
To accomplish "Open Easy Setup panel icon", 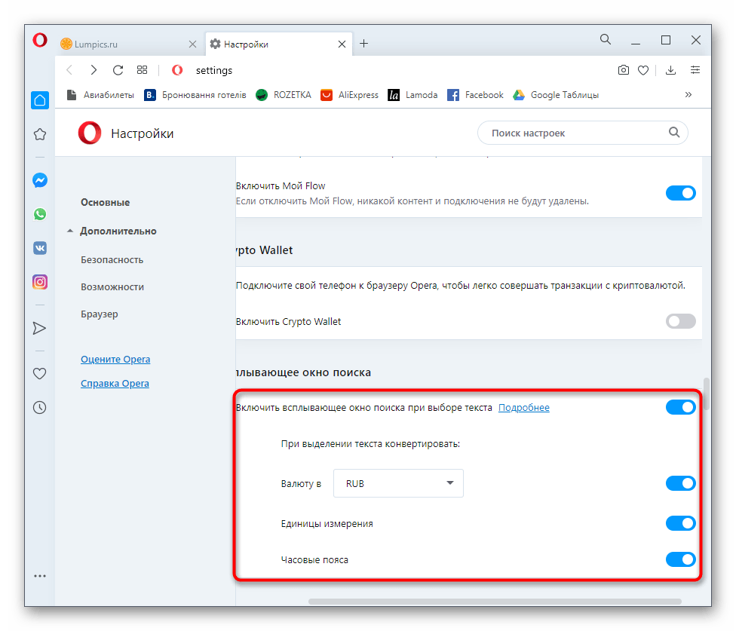I will pyautogui.click(x=695, y=70).
